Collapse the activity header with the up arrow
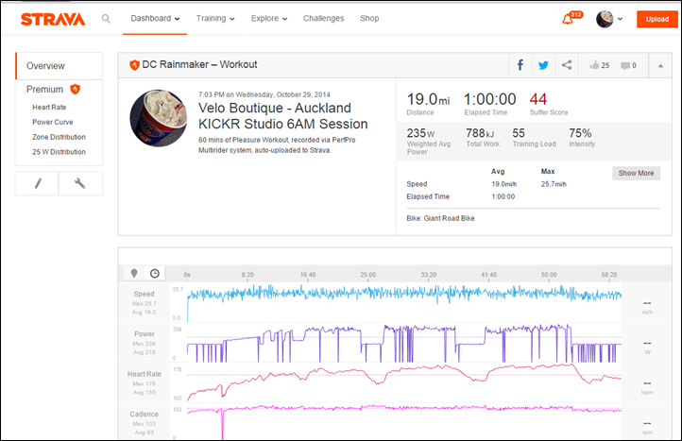682x441 pixels. 660,66
